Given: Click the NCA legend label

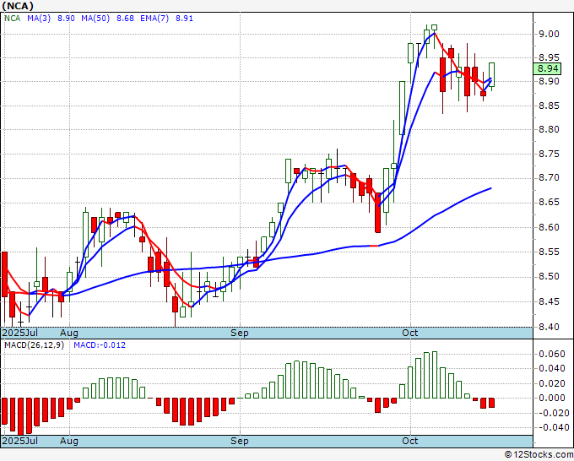Looking at the screenshot, I should pos(12,19).
